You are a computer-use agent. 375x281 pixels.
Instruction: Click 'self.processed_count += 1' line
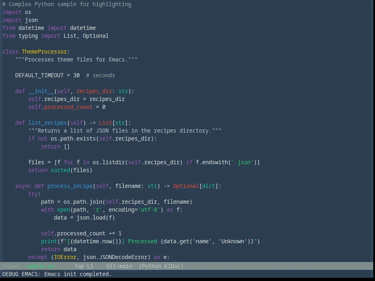tap(81, 234)
